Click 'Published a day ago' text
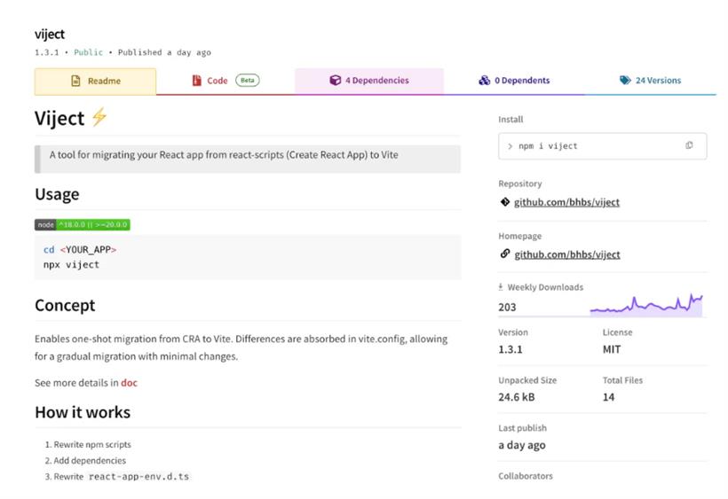 [x=164, y=52]
